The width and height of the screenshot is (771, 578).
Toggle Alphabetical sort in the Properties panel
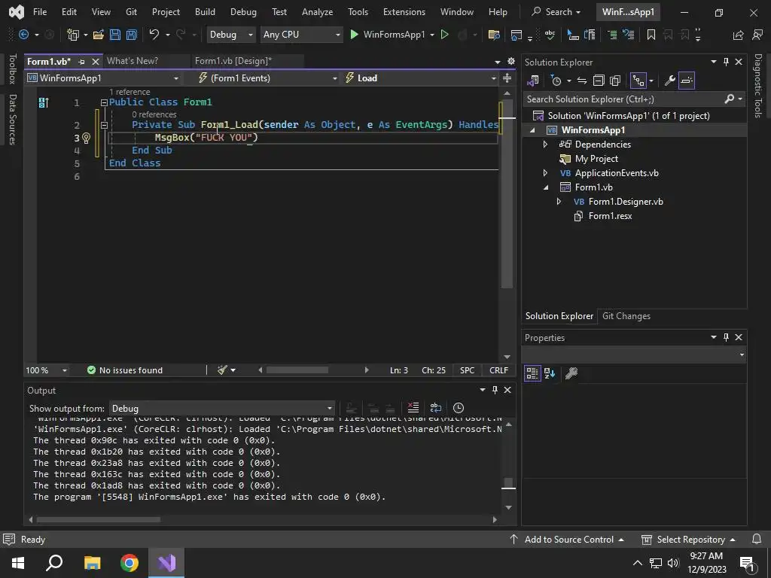(x=550, y=373)
